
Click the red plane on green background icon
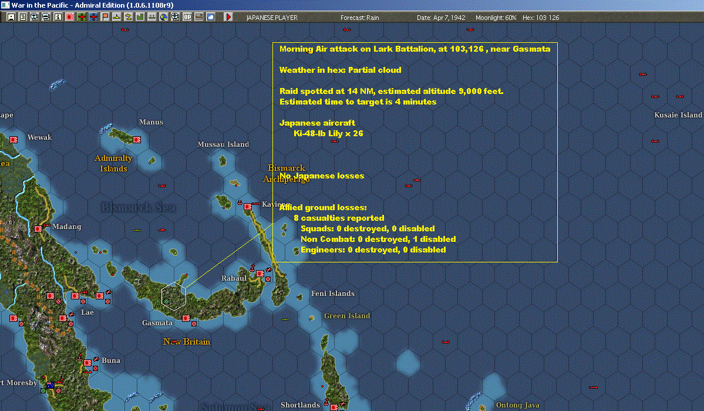[x=81, y=17]
